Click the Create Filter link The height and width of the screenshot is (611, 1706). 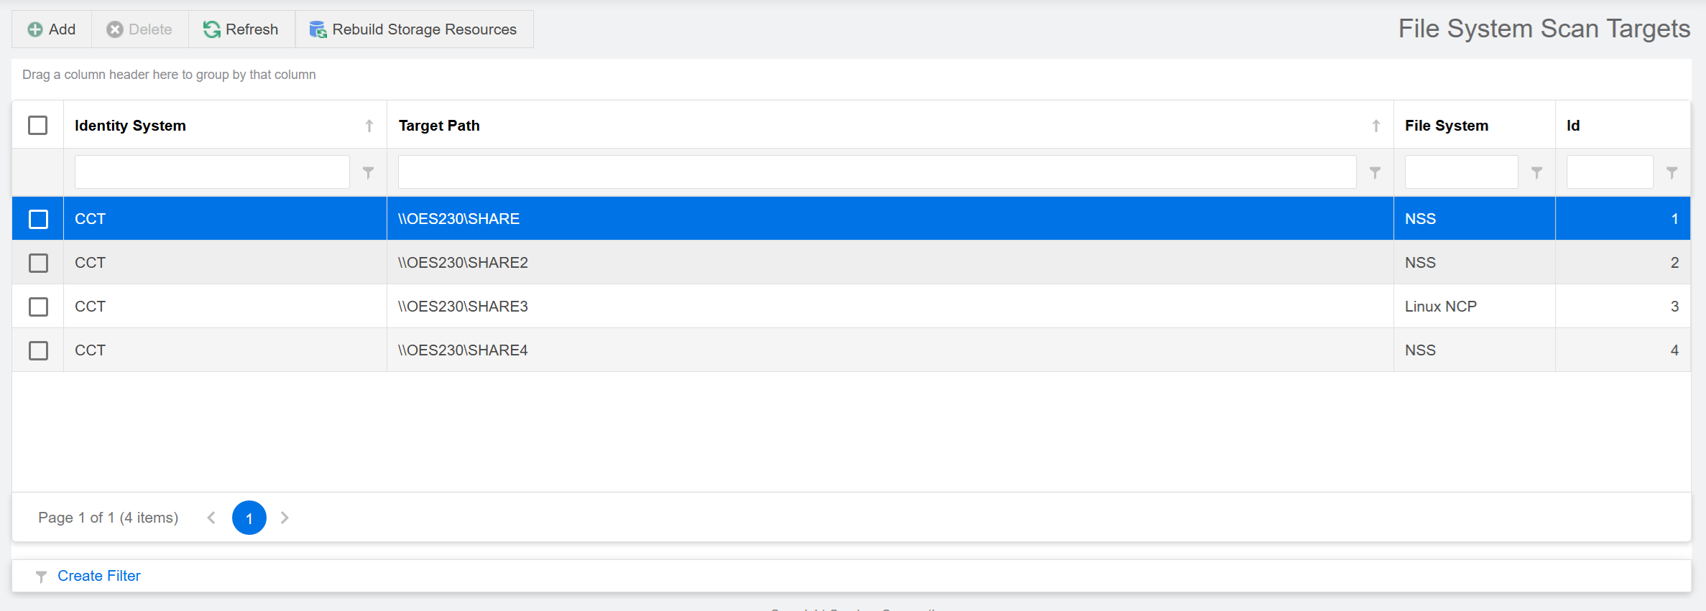[x=99, y=576]
